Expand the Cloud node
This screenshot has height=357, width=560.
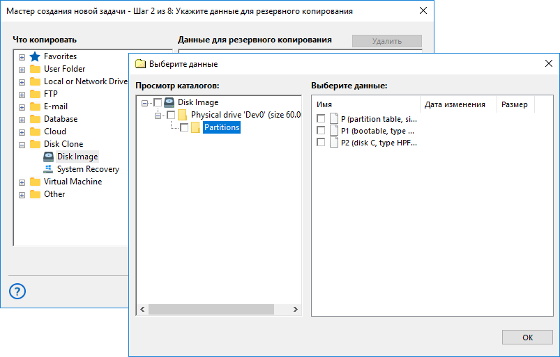tap(22, 132)
